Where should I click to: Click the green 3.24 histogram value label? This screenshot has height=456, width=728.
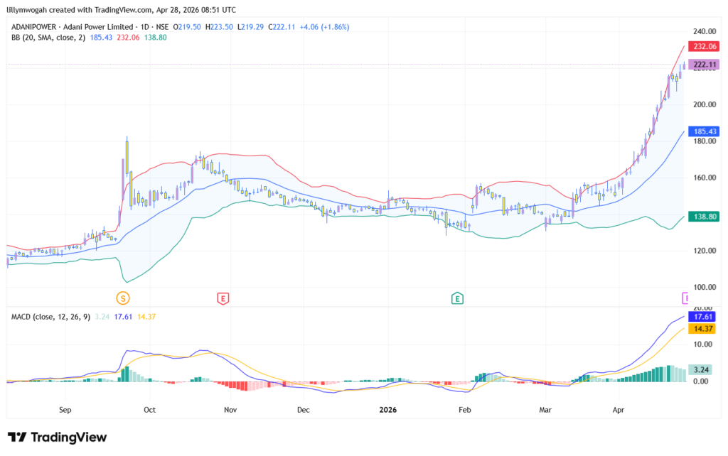[705, 370]
